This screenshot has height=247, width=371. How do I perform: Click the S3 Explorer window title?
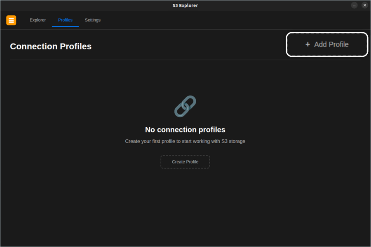point(185,5)
